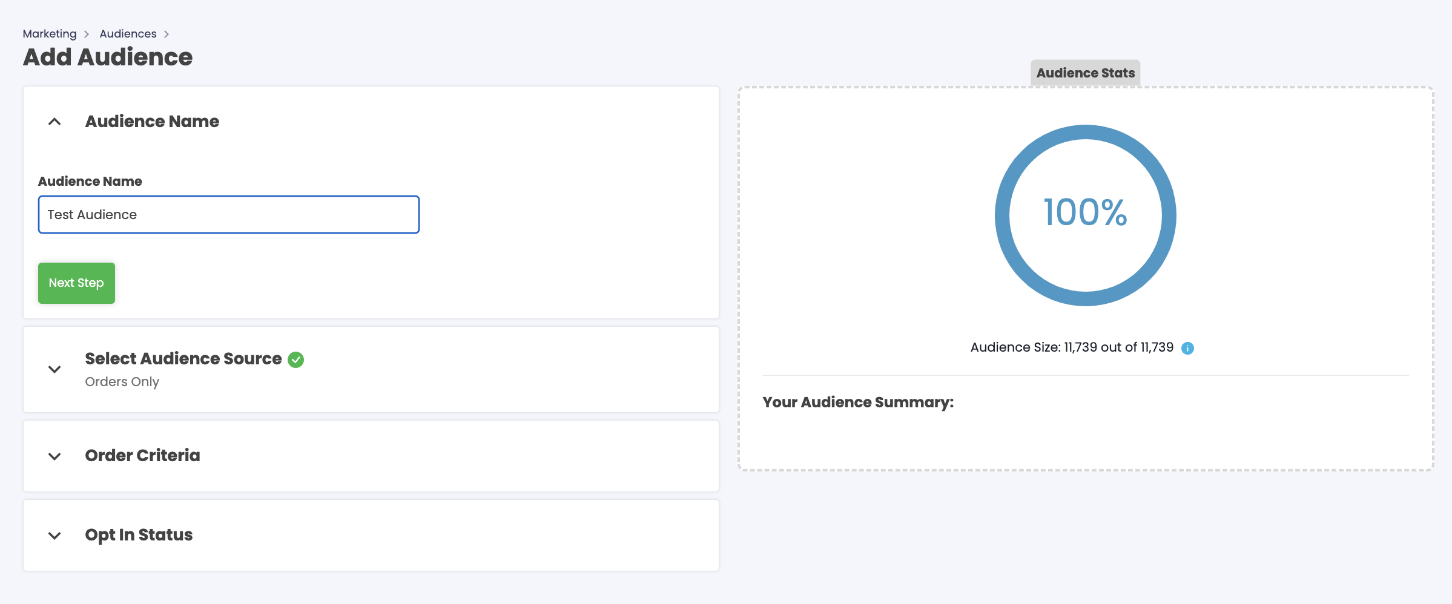This screenshot has height=604, width=1452.
Task: Click the Audience Stats label
Action: coord(1085,73)
